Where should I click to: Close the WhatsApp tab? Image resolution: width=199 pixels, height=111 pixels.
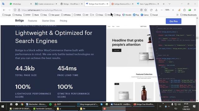click(31, 4)
